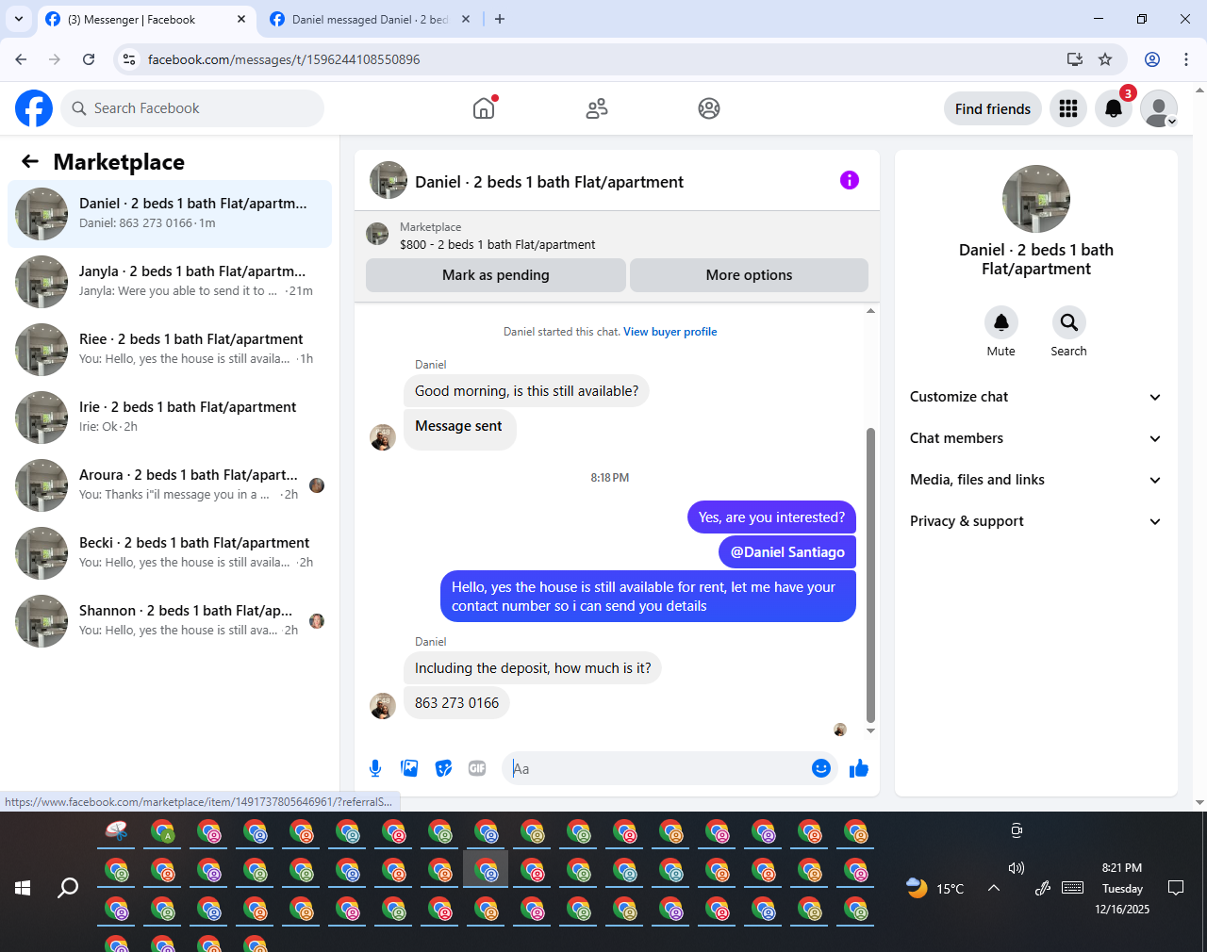The width and height of the screenshot is (1207, 952).
Task: Open Shannon's conversation in the list
Action: point(170,621)
